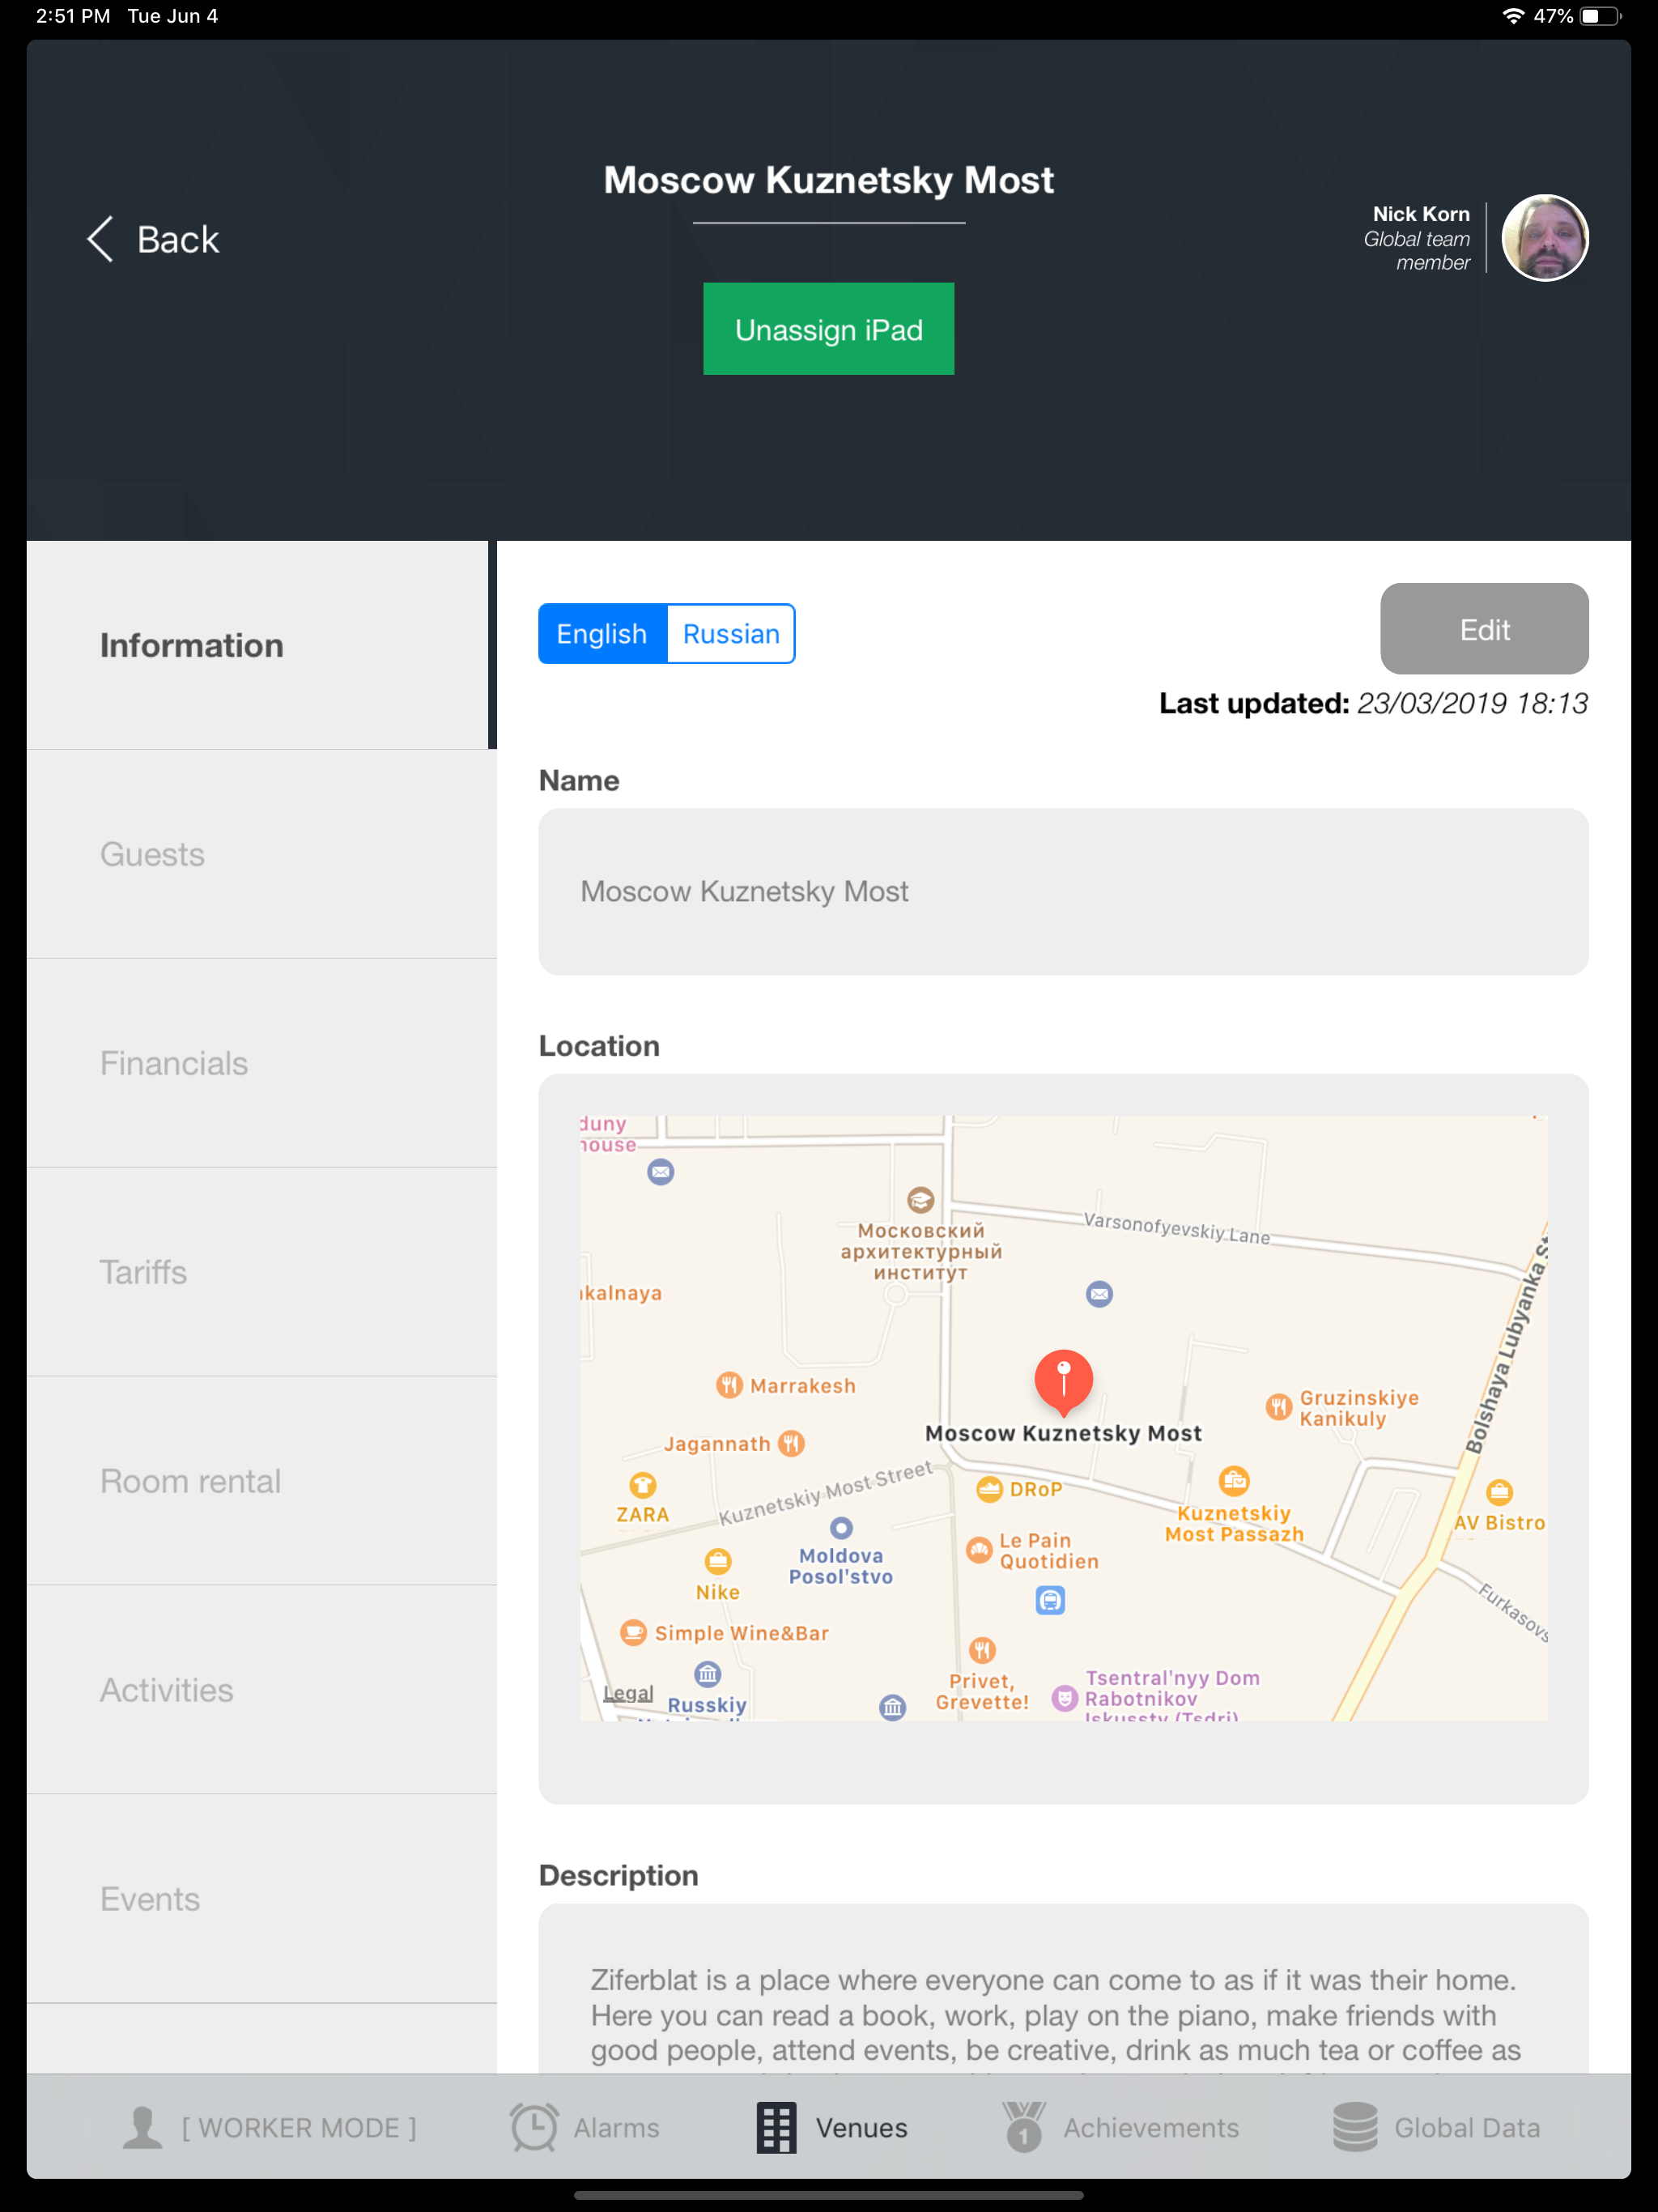Tap the Alarms tab label
This screenshot has height=2212, width=1658.
[x=616, y=2128]
